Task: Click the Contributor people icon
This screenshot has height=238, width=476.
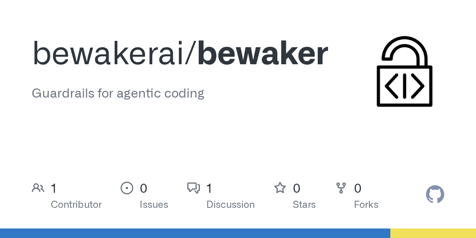Action: pyautogui.click(x=38, y=188)
